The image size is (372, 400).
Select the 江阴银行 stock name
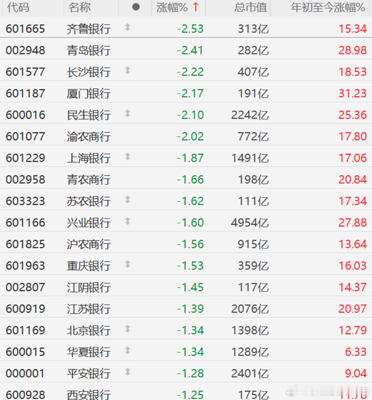pos(89,287)
